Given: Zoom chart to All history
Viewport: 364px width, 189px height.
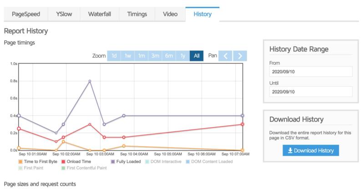Looking at the screenshot, I should 197,56.
